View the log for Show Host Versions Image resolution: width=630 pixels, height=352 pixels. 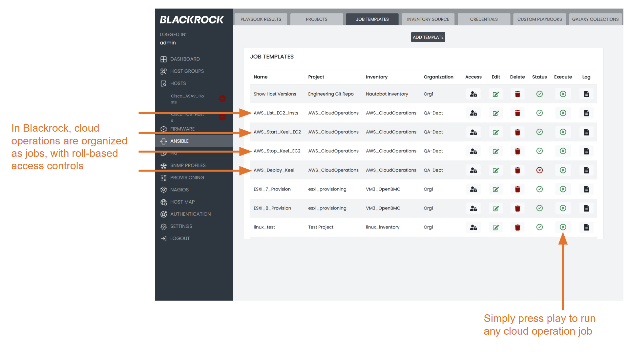click(586, 94)
